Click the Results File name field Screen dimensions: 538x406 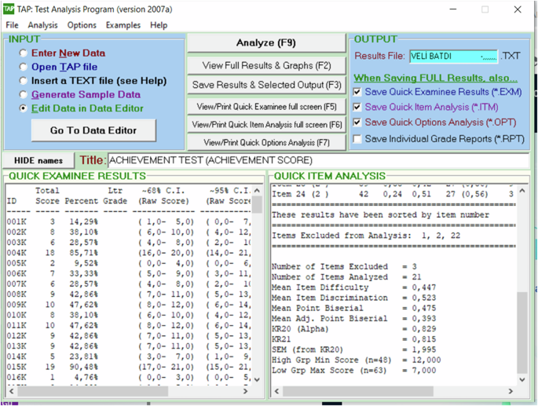point(453,57)
